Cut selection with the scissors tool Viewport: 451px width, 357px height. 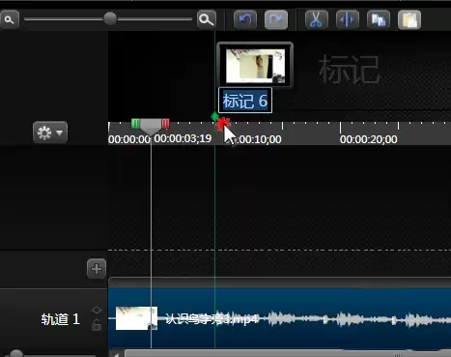coord(317,19)
